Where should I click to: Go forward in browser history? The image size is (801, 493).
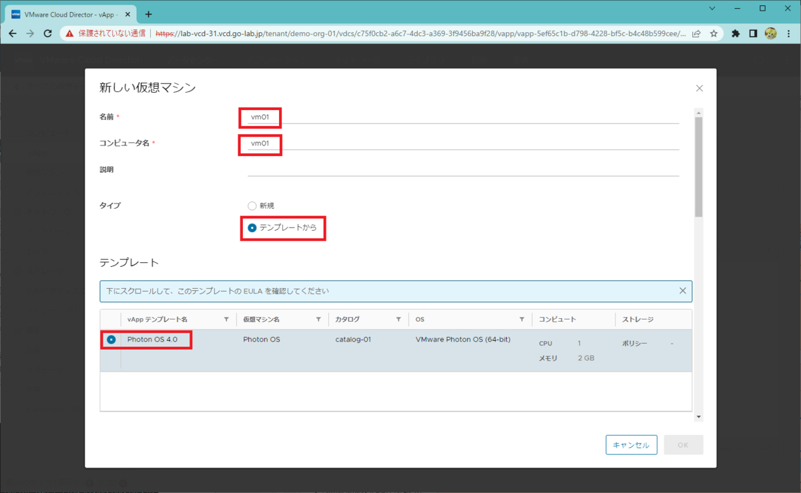pyautogui.click(x=30, y=33)
